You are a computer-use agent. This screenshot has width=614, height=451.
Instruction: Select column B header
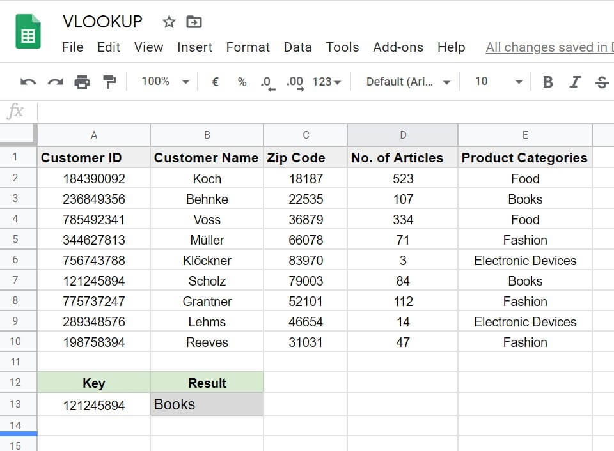point(207,135)
